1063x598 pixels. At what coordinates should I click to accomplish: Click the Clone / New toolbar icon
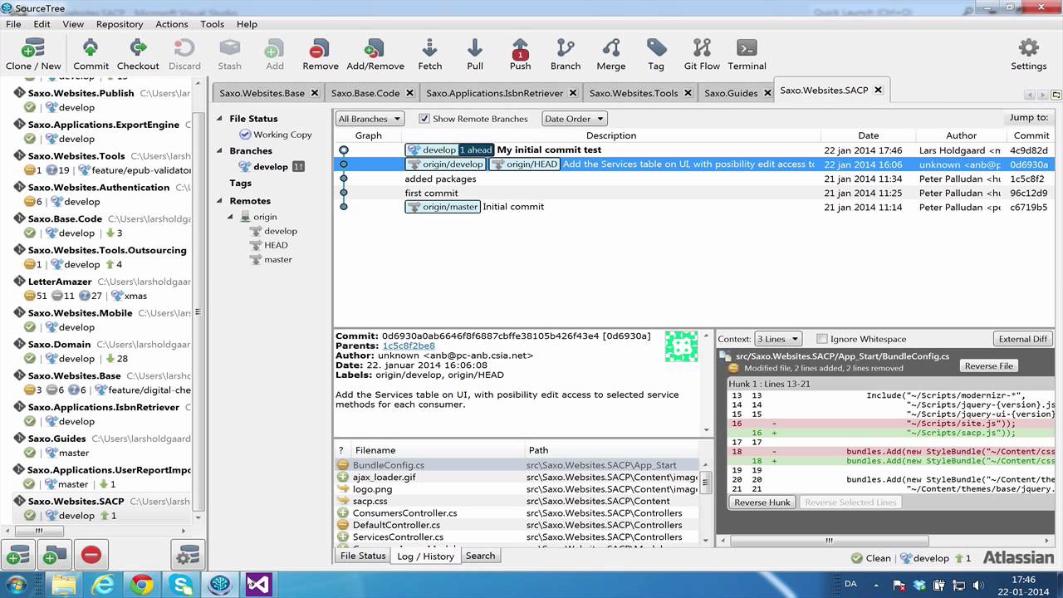[33, 54]
